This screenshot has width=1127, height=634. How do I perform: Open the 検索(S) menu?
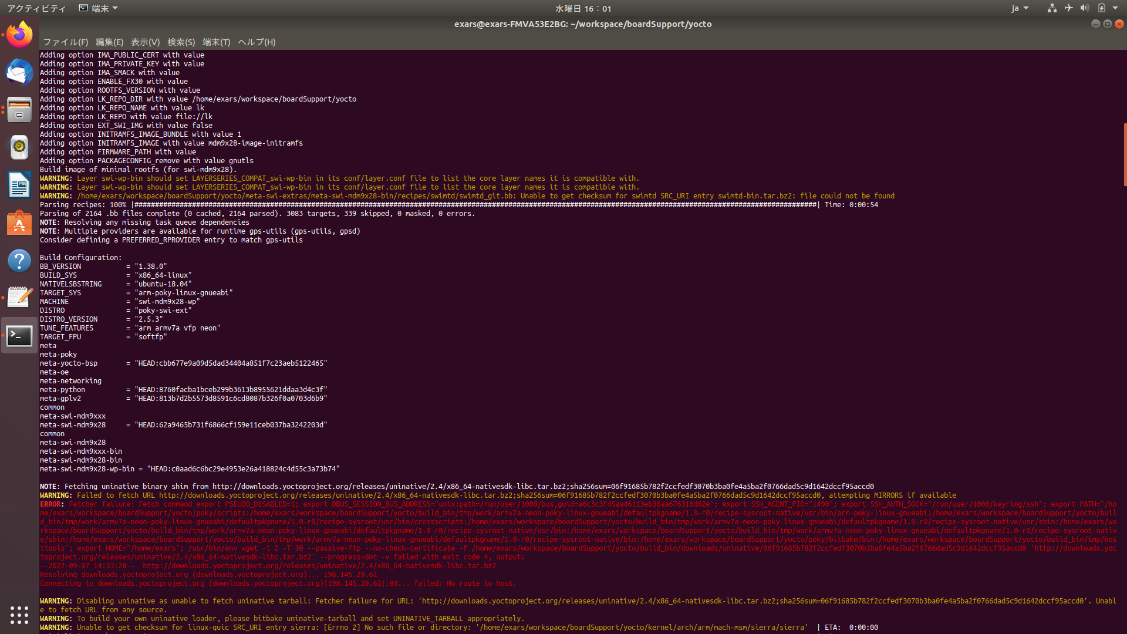coord(181,42)
